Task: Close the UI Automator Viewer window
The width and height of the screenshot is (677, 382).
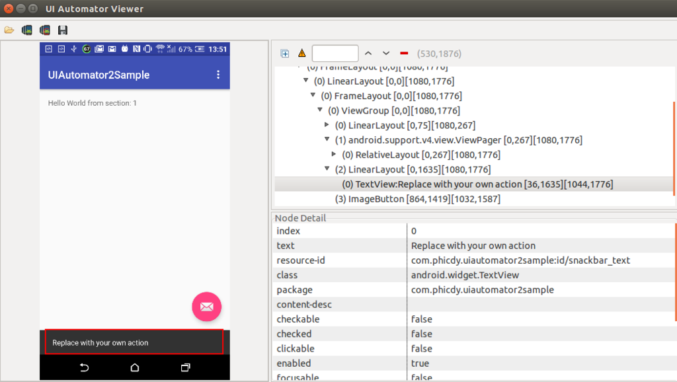Action: [x=9, y=8]
